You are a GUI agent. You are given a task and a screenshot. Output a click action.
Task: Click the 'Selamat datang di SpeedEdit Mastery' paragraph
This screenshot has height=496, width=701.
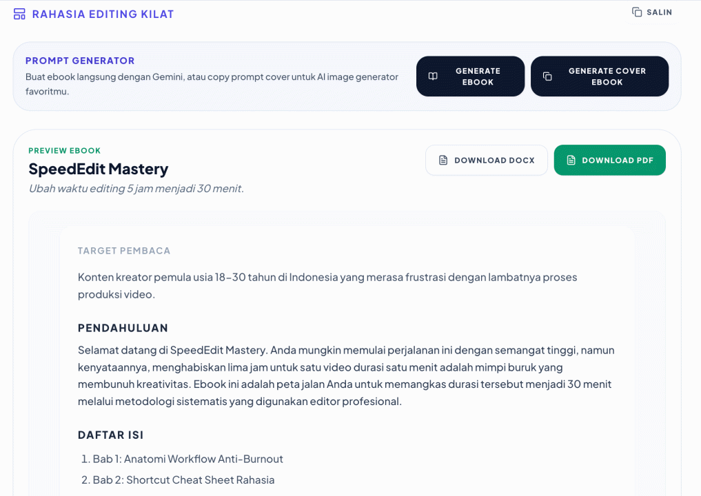click(346, 376)
